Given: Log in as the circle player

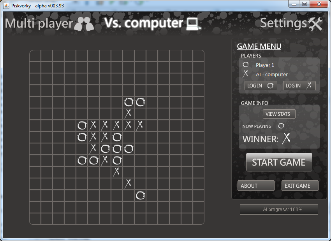Looking at the screenshot, I should pyautogui.click(x=261, y=86).
